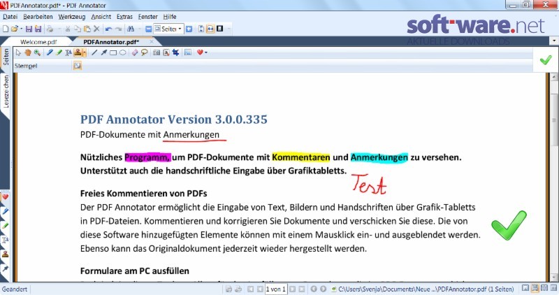
Task: Paste from clipboard icon in toolbar
Action: (x=87, y=29)
